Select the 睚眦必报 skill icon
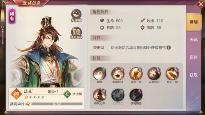Screen dimensions: 205x115 (100, 95)
